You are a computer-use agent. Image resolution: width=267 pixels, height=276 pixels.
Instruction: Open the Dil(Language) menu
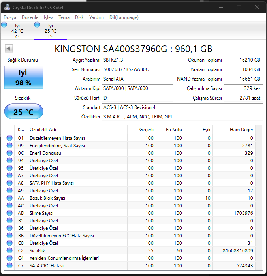point(124,17)
